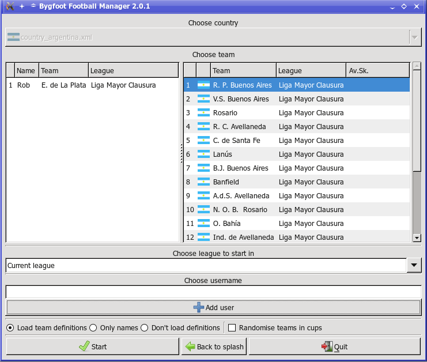The width and height of the screenshot is (427, 362).
Task: Click the exit door icon on Quit
Action: click(327, 346)
